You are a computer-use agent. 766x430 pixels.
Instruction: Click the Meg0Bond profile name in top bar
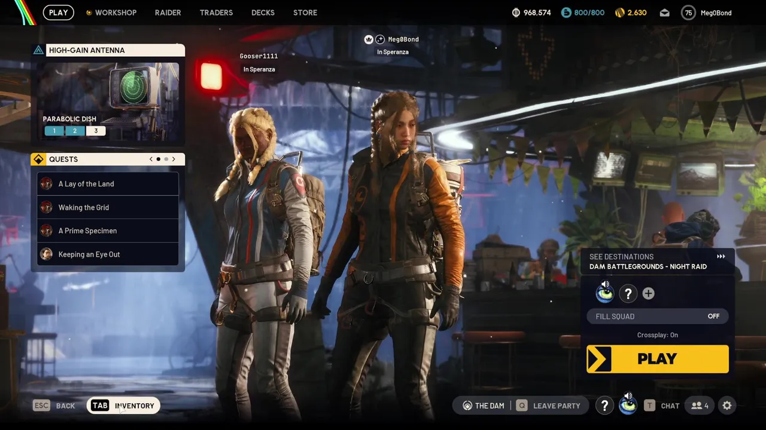(716, 13)
